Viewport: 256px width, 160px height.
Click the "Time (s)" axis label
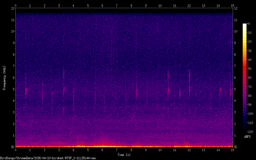click(x=124, y=155)
